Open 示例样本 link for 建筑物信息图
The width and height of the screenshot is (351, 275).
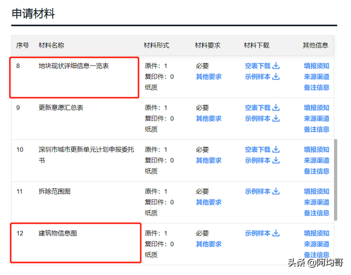point(258,233)
